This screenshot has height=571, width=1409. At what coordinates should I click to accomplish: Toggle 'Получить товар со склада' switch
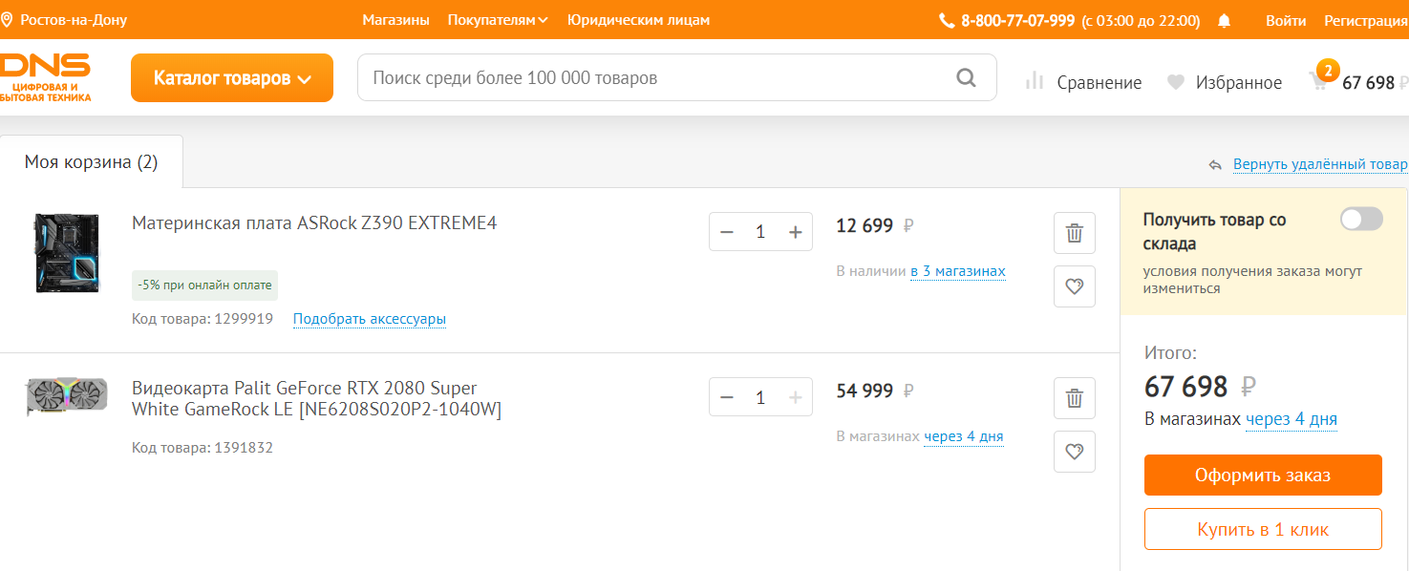click(x=1360, y=220)
